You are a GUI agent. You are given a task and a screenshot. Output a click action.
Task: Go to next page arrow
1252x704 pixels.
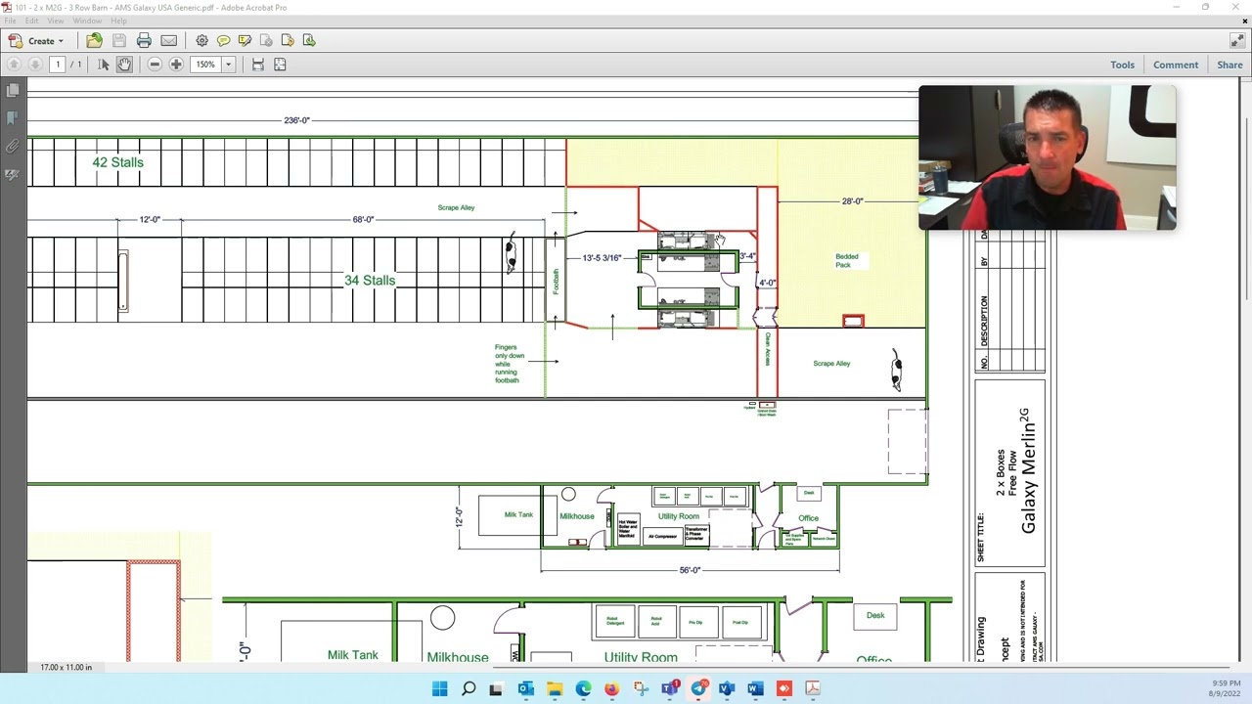pos(35,65)
